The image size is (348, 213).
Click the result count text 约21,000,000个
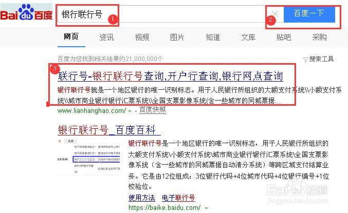click(111, 59)
